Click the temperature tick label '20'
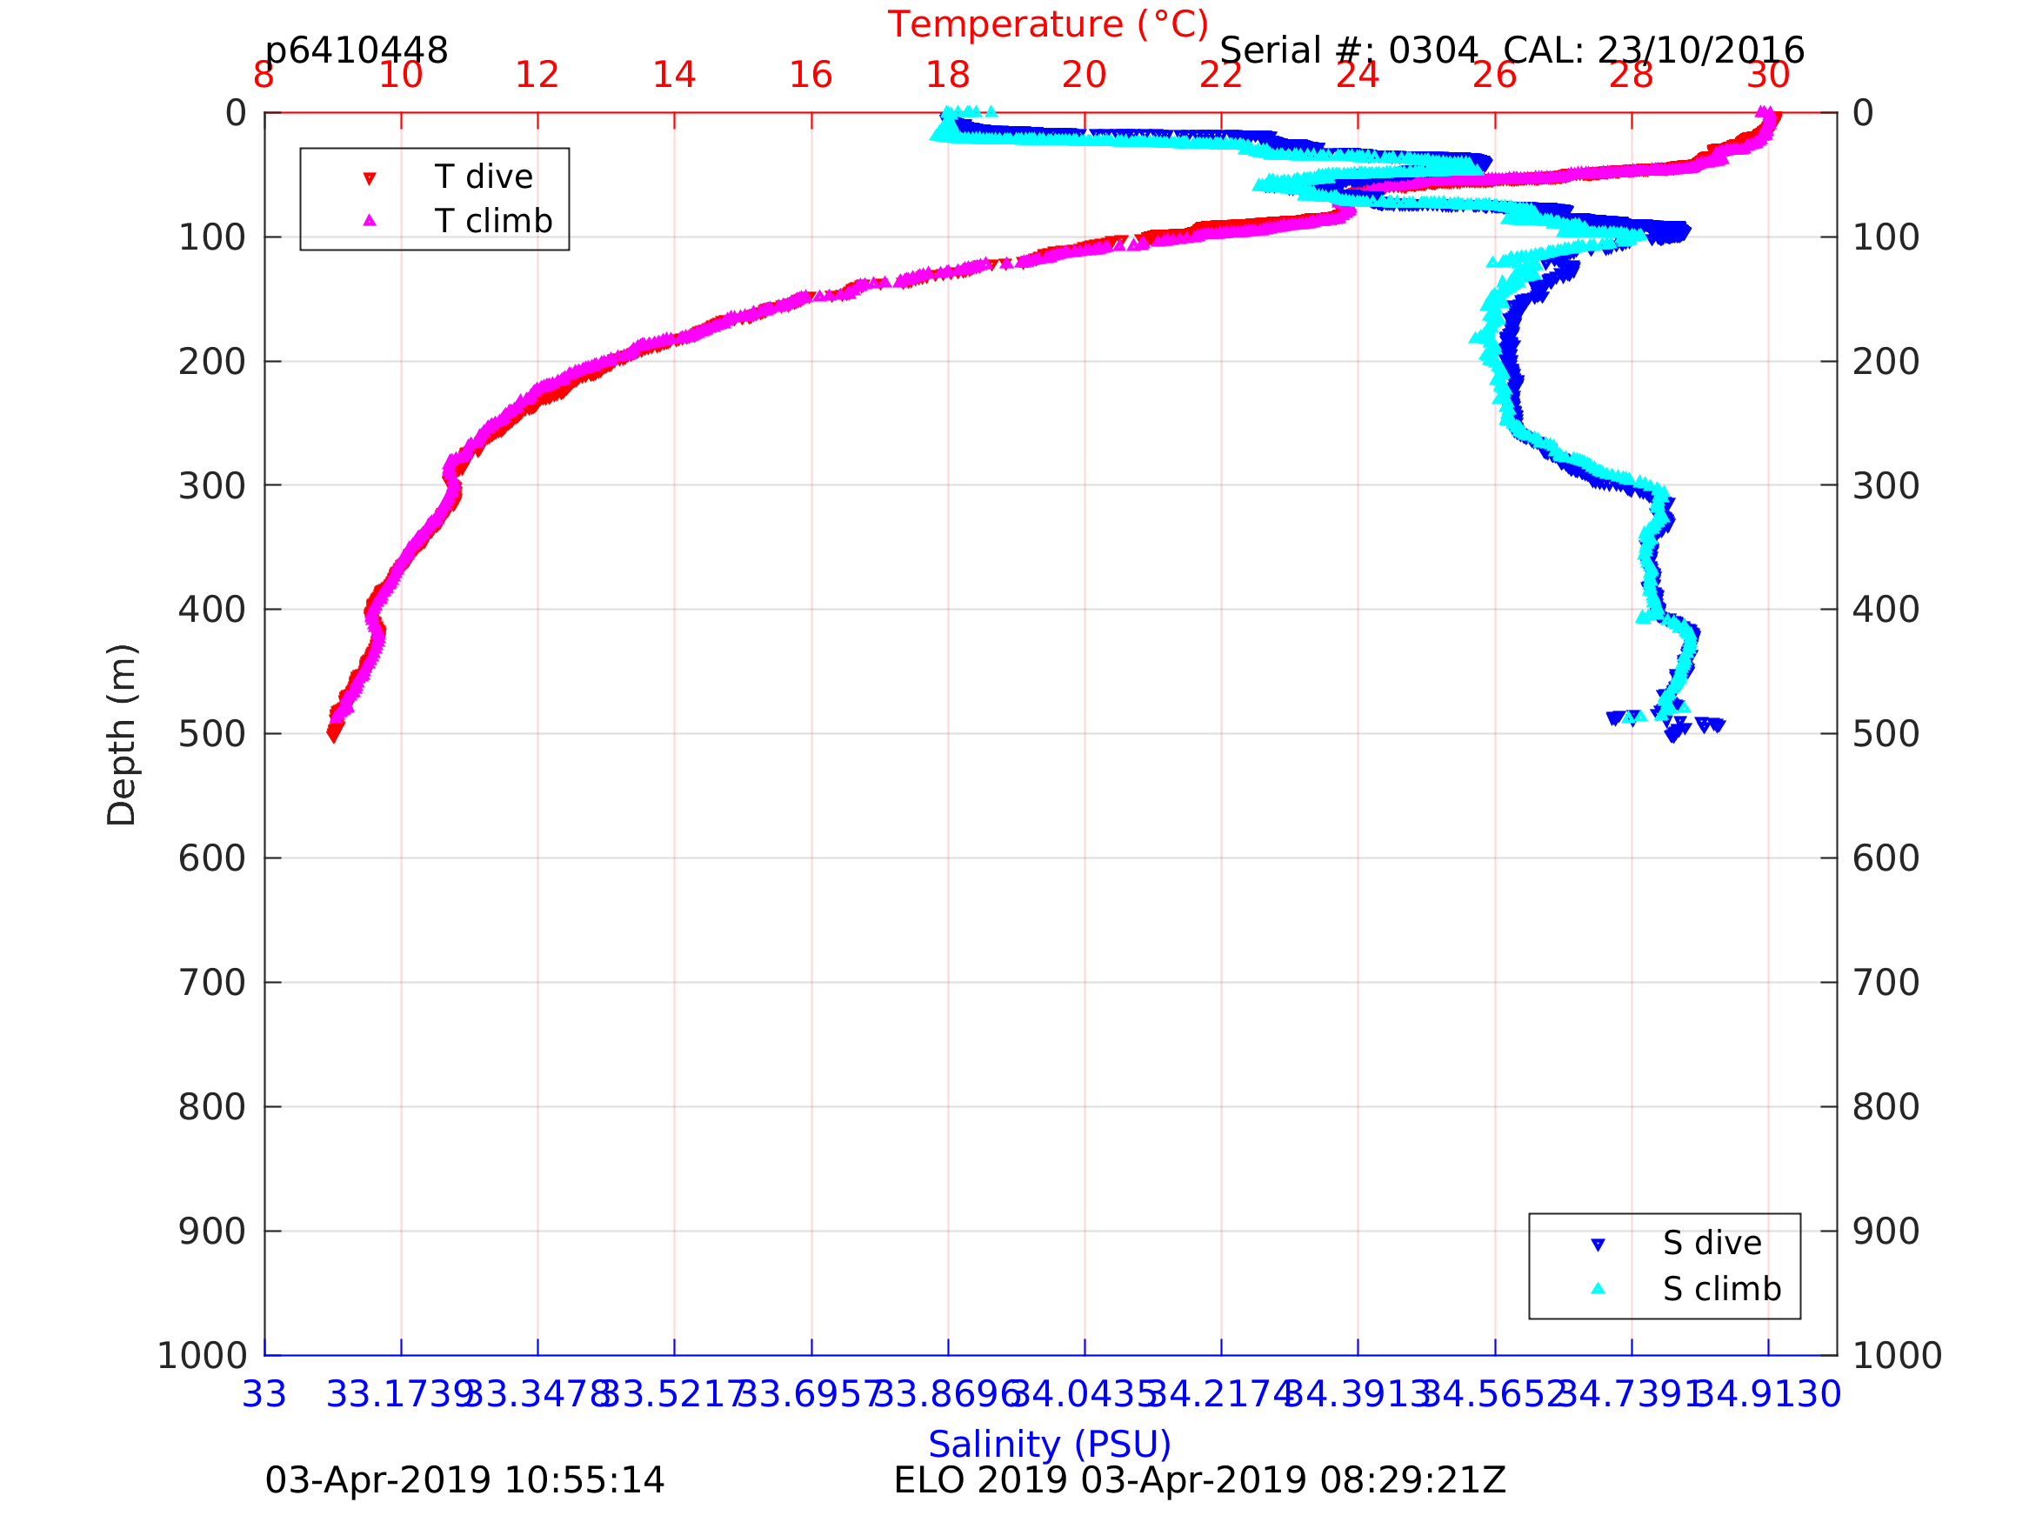The image size is (2029, 1522). click(1085, 75)
